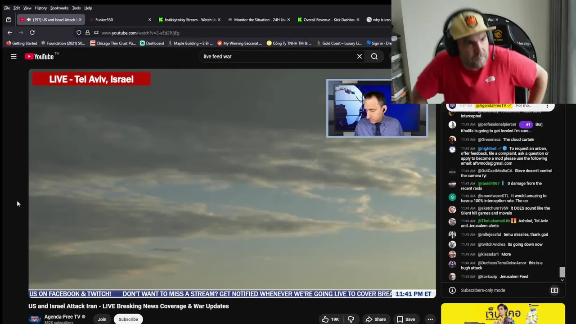
Task: Dislike the video with thumbs down
Action: tap(351, 319)
